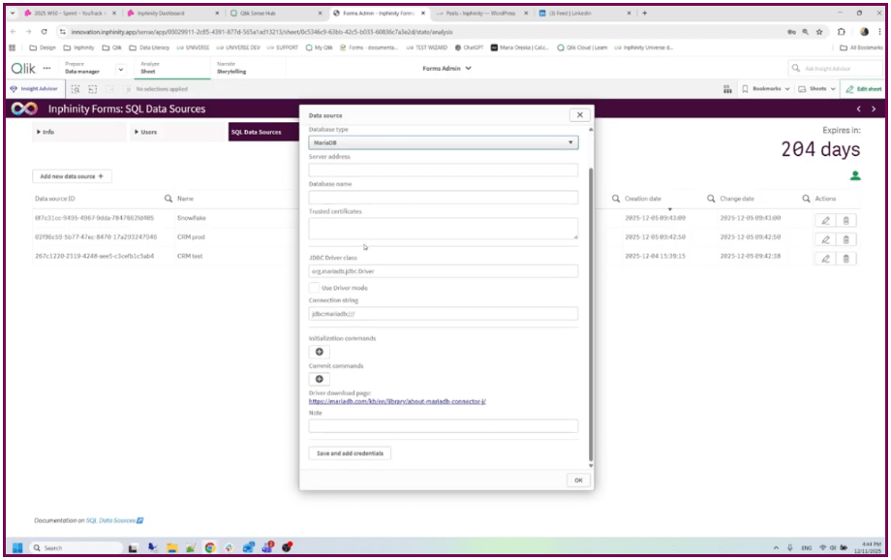Image resolution: width=891 pixels, height=560 pixels.
Task: Expand the Info section
Action: pos(79,132)
